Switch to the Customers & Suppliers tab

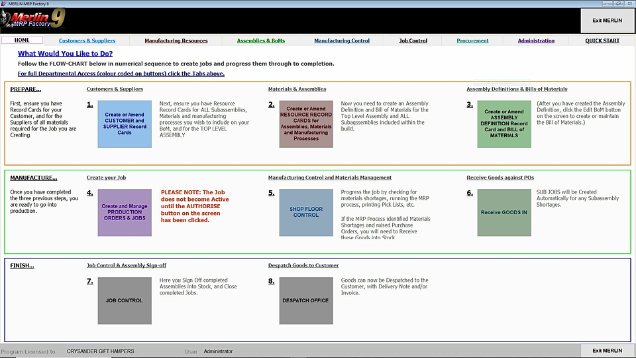pos(87,40)
